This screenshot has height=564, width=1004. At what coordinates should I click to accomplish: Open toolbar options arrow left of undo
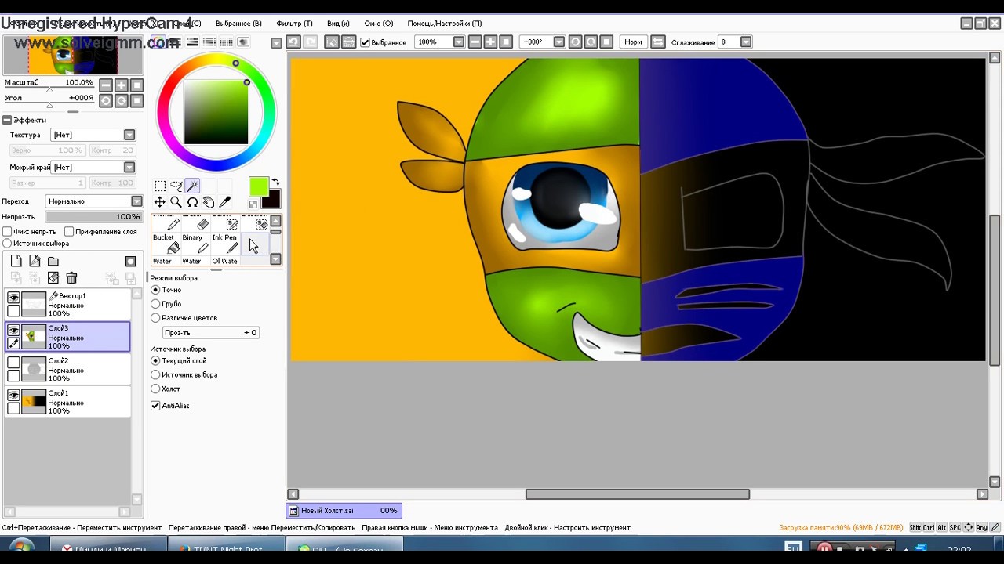pyautogui.click(x=276, y=42)
